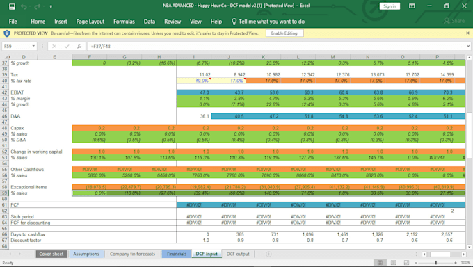473x267 pixels.
Task: Select the Tax value 11.02 cell
Action: 193,75
